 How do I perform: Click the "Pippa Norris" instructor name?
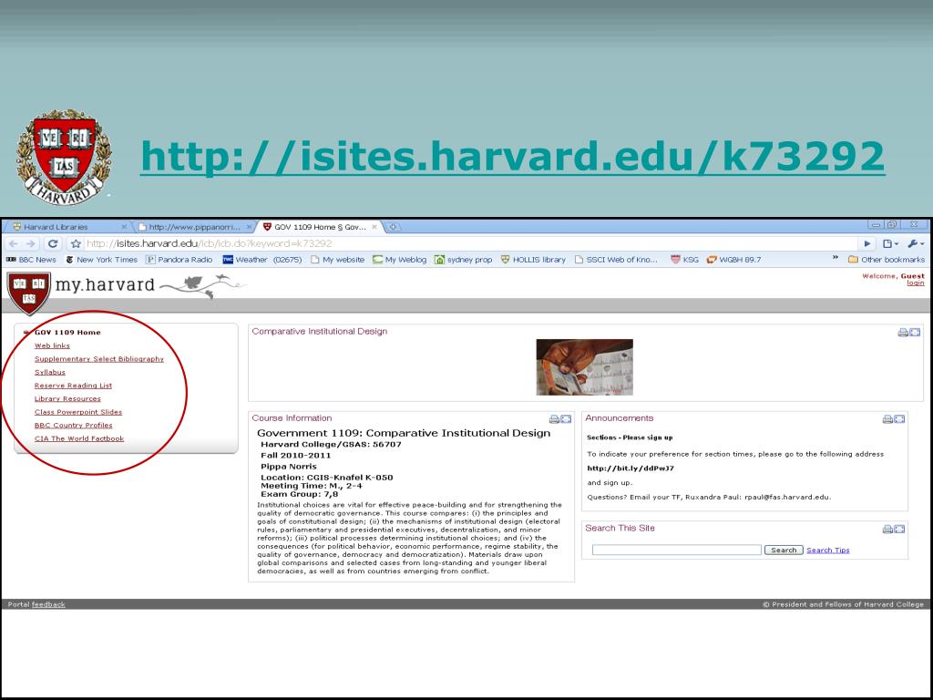(289, 467)
